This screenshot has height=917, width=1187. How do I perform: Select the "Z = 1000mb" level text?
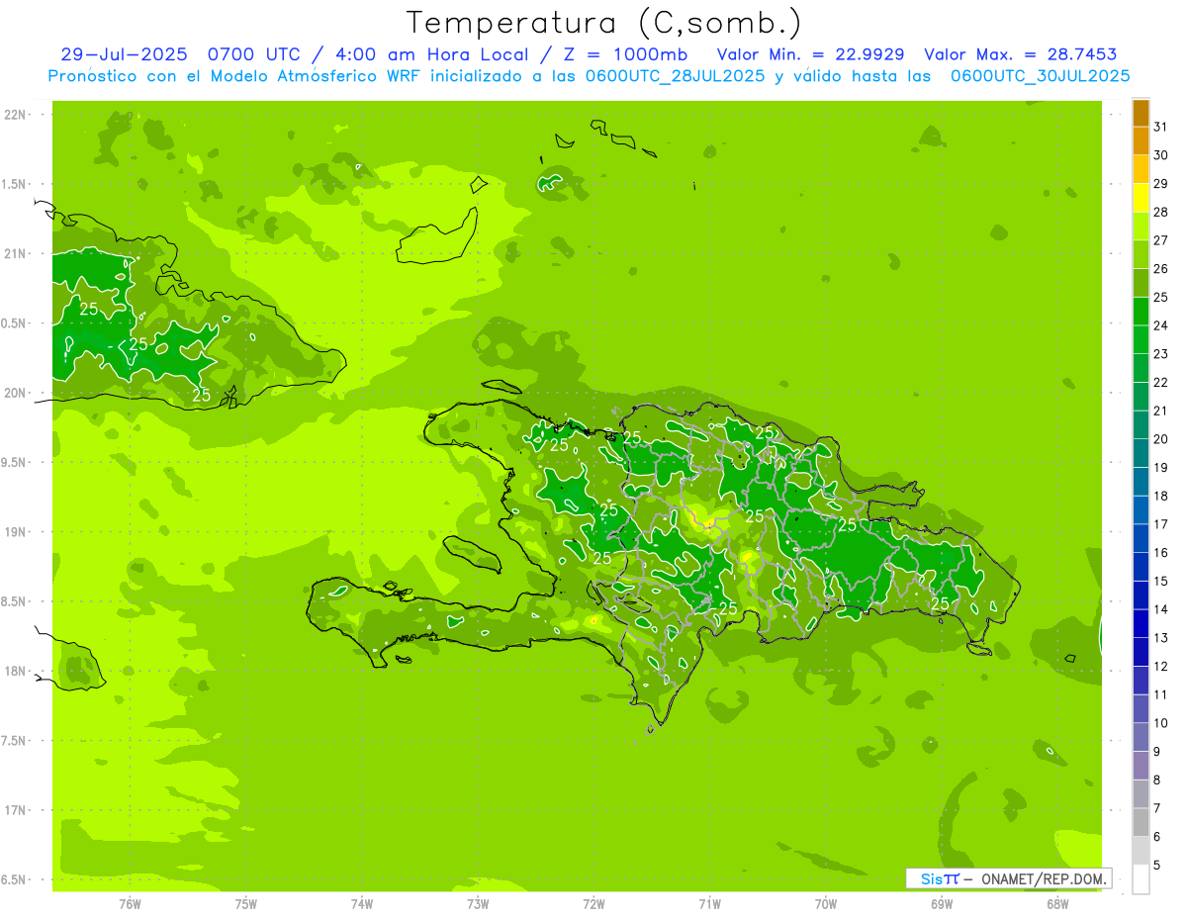pyautogui.click(x=626, y=54)
